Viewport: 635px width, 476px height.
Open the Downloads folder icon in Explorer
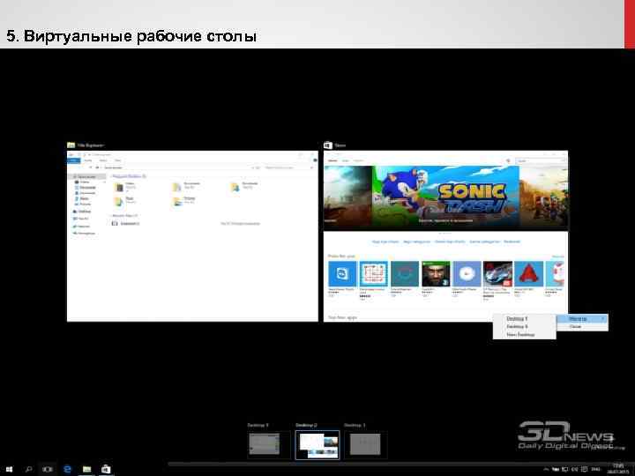(235, 187)
